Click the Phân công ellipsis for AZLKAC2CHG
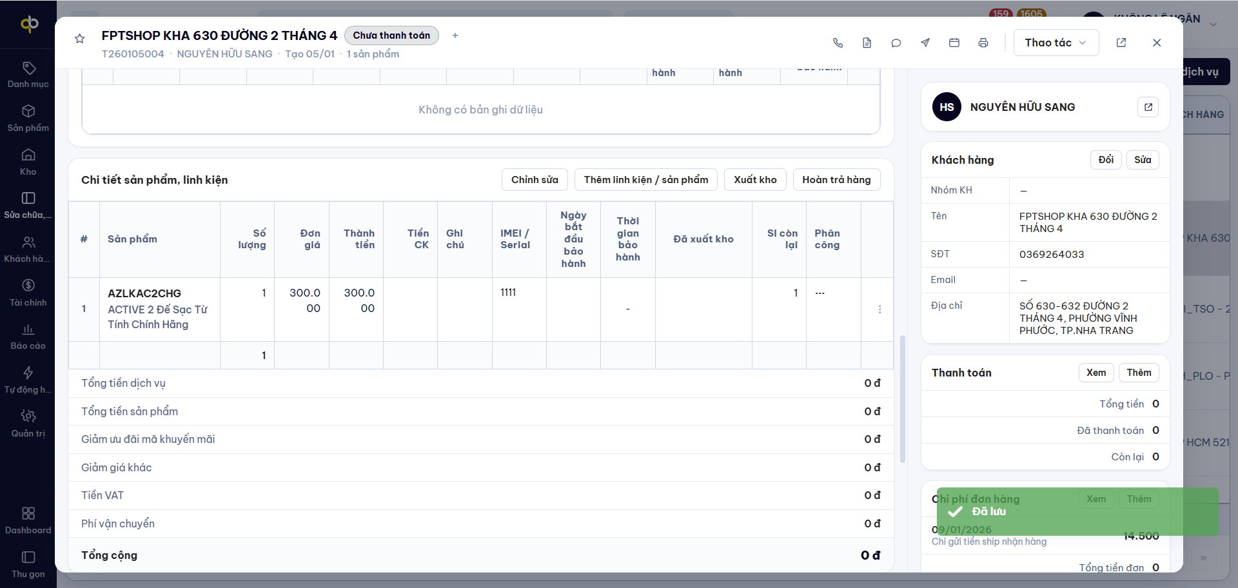This screenshot has height=588, width=1238. (x=820, y=293)
